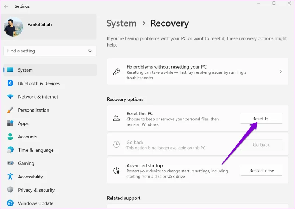The height and width of the screenshot is (209, 295).
Task: Click the Apps grid icon
Action: [x=10, y=123]
